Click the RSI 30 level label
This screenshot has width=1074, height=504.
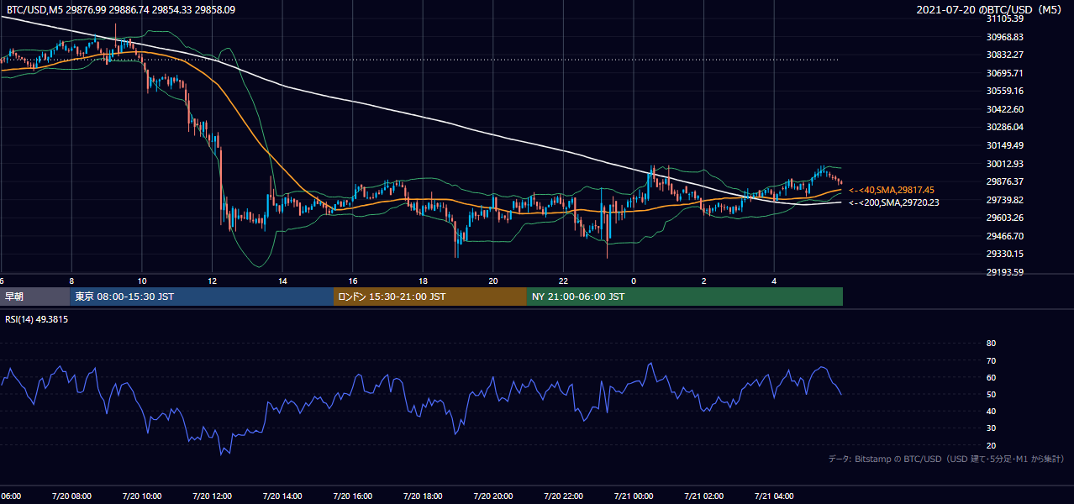click(991, 428)
